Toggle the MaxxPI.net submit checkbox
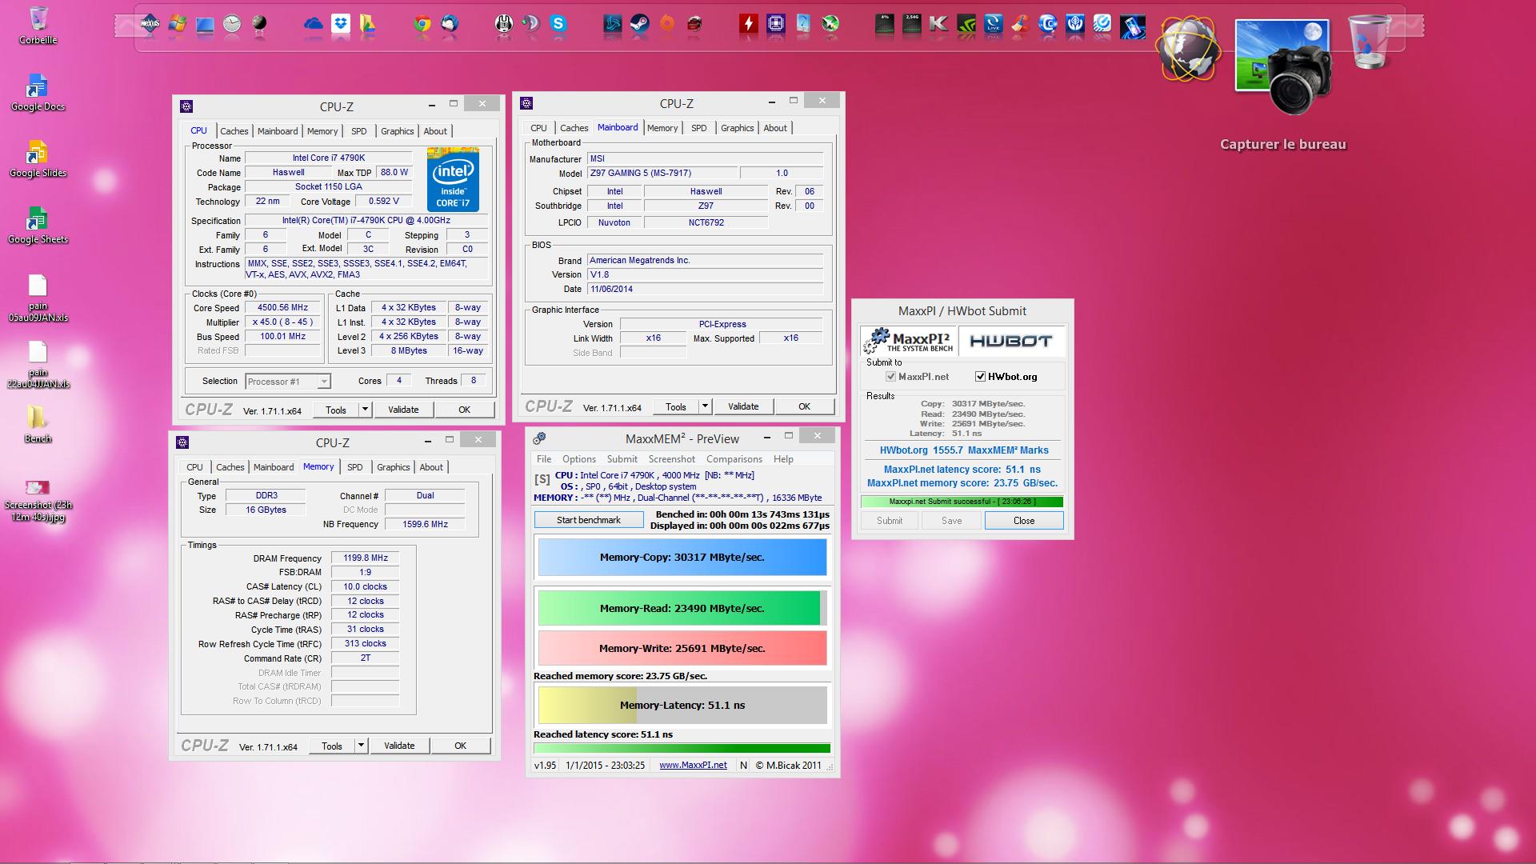 [890, 377]
